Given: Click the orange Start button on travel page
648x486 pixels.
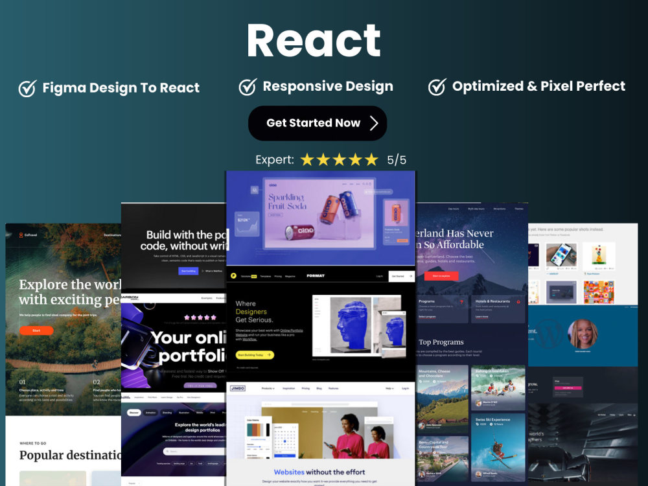Looking at the screenshot, I should pyautogui.click(x=36, y=330).
